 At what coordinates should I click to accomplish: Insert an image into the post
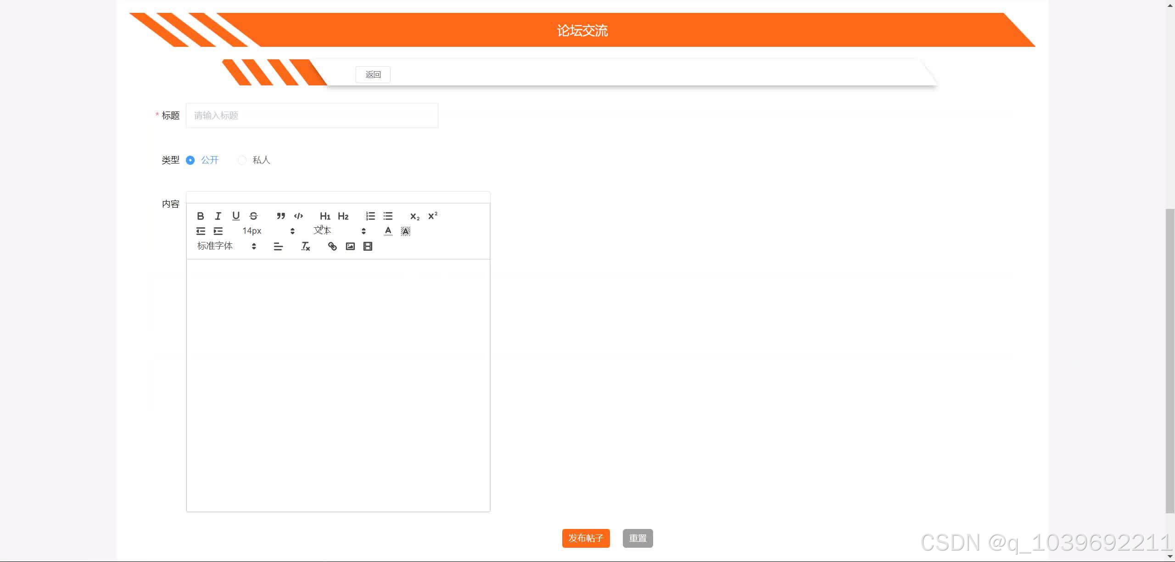(350, 247)
